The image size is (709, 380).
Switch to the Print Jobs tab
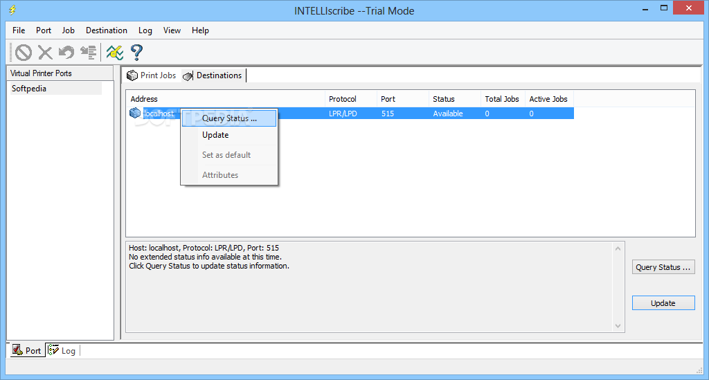tap(152, 75)
